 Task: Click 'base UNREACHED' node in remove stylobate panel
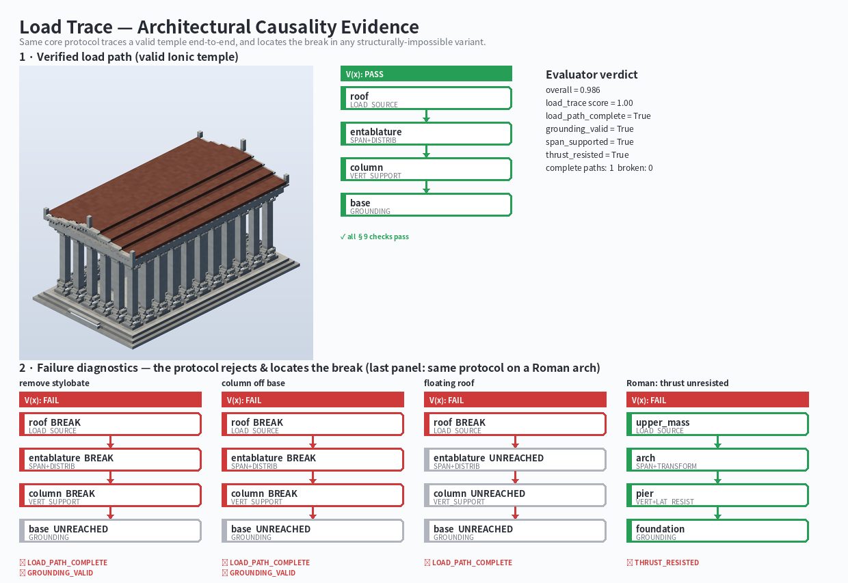point(110,531)
